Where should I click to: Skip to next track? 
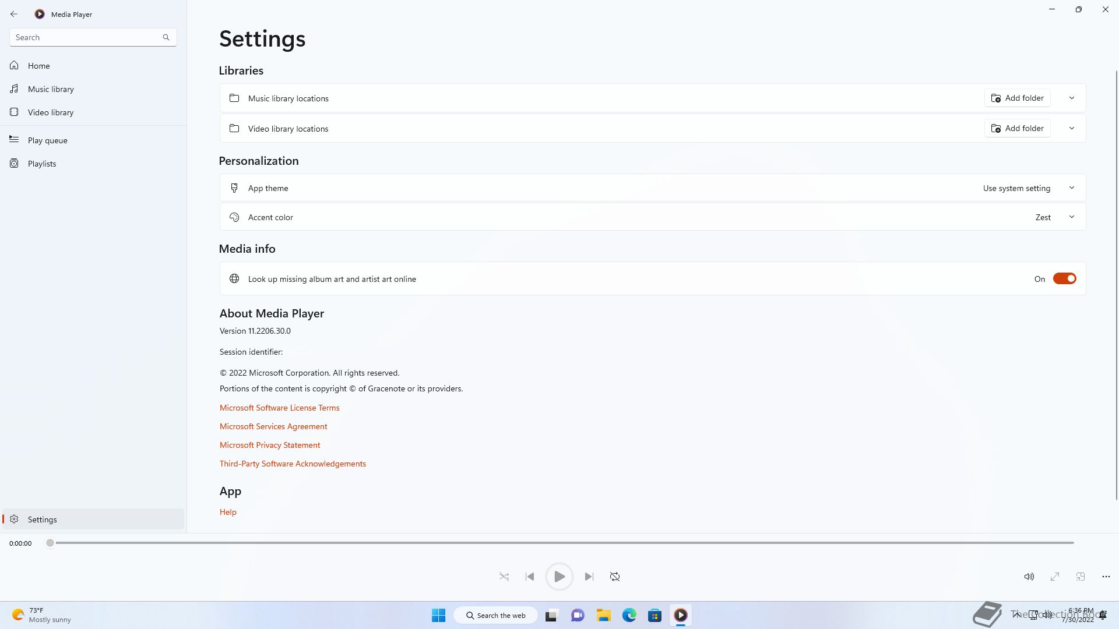click(589, 577)
